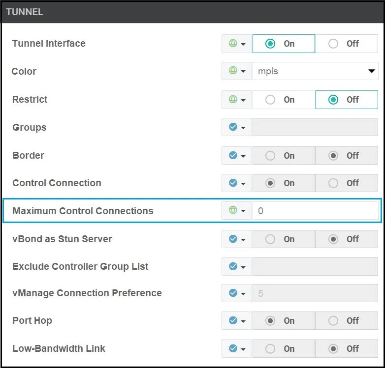This screenshot has height=368, width=385.
Task: Open scope dropdown arrow for Border
Action: 243,156
